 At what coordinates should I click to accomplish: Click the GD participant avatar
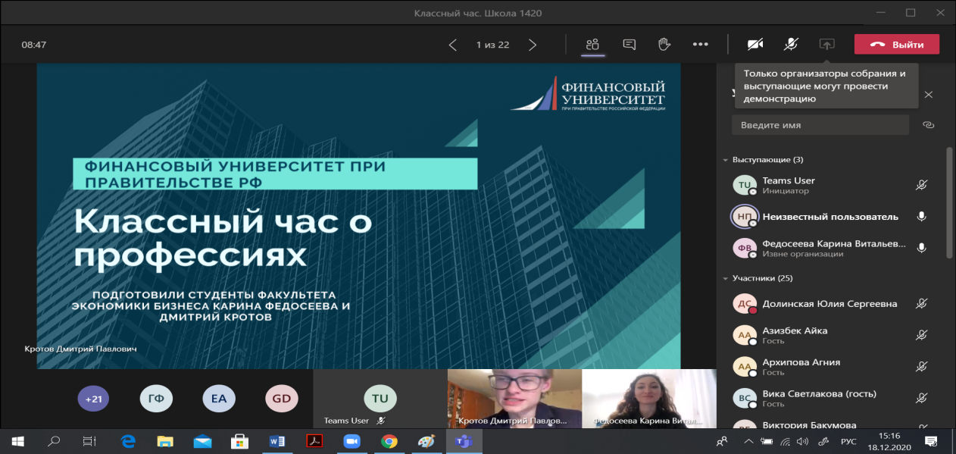click(281, 399)
